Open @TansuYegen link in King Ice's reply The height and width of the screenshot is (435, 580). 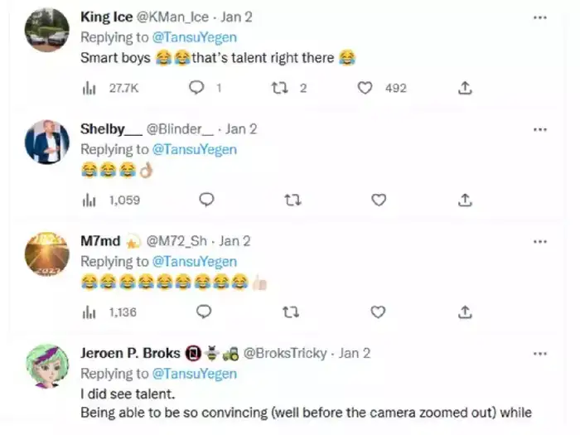pos(194,37)
